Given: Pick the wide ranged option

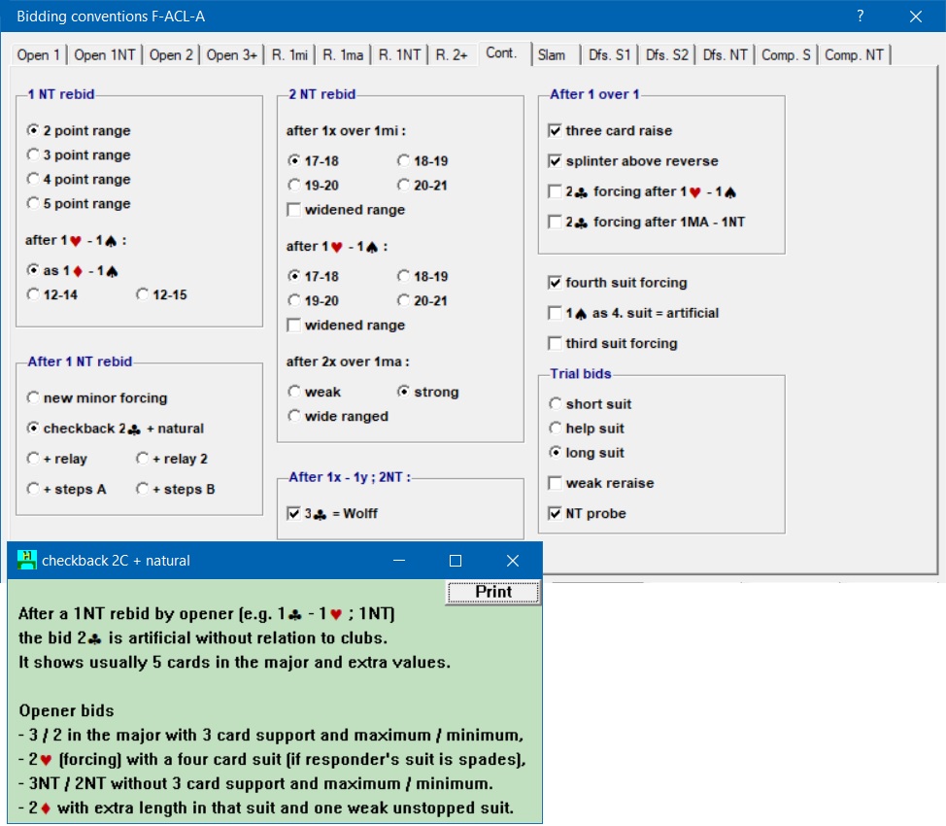Looking at the screenshot, I should click(294, 417).
